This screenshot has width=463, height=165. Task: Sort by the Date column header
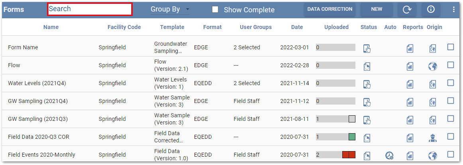pos(297,27)
